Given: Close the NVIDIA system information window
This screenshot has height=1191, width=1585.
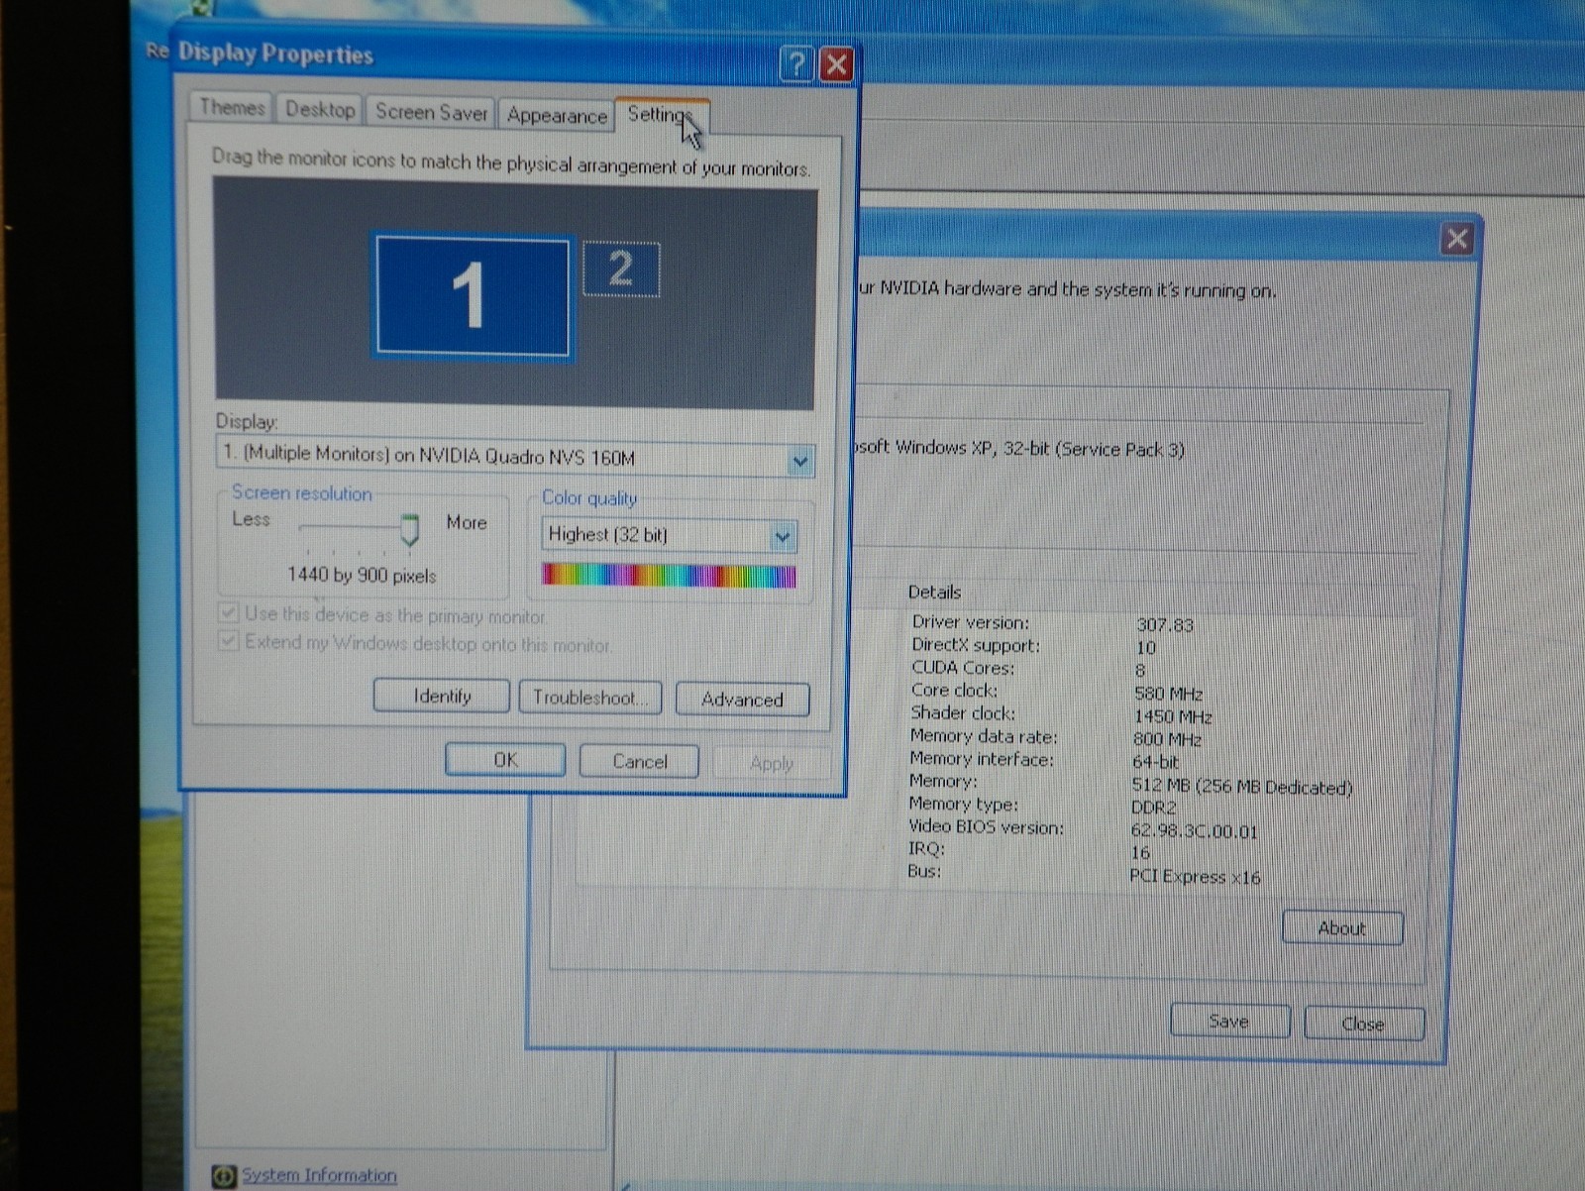Looking at the screenshot, I should pyautogui.click(x=1456, y=239).
